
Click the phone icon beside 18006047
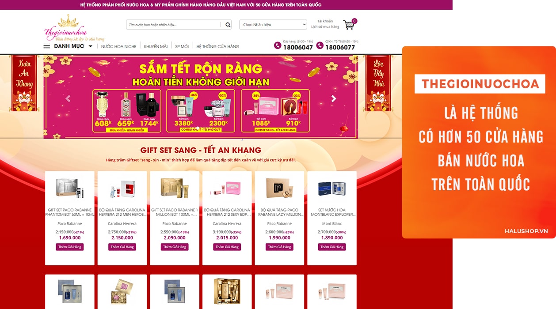point(278,45)
